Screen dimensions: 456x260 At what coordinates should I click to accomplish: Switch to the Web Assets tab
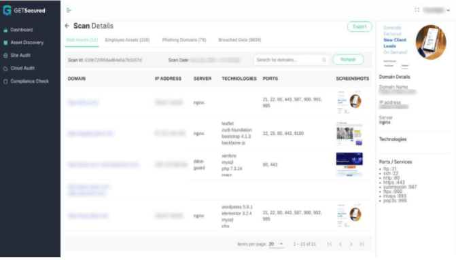(82, 40)
